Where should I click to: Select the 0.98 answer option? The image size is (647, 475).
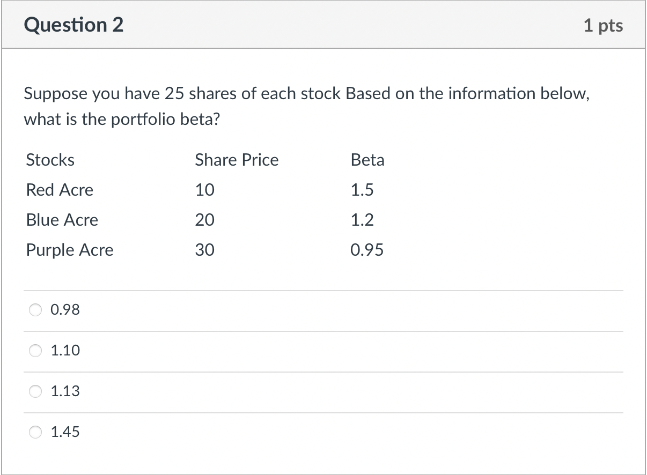[35, 310]
